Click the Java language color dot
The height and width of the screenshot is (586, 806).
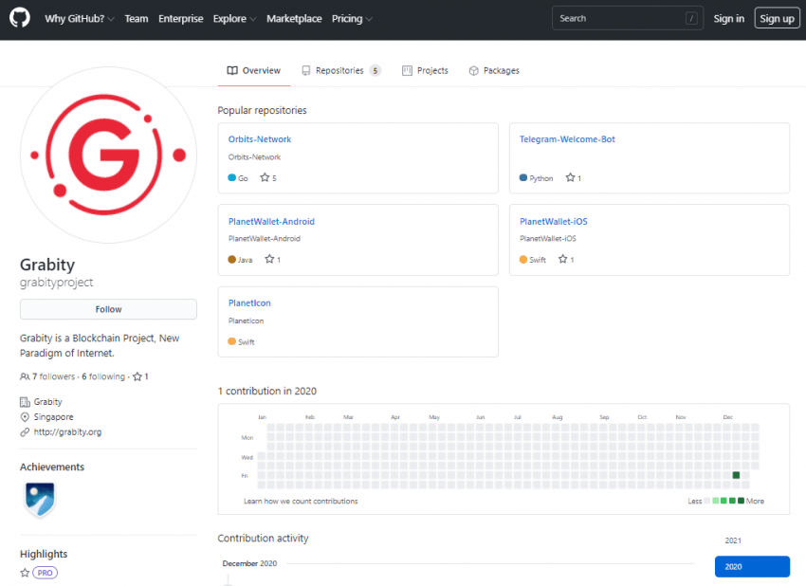click(x=231, y=259)
